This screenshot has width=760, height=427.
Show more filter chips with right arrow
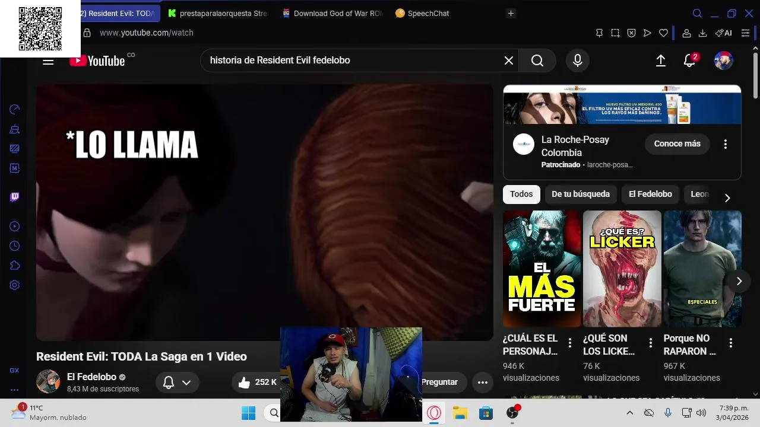(727, 198)
